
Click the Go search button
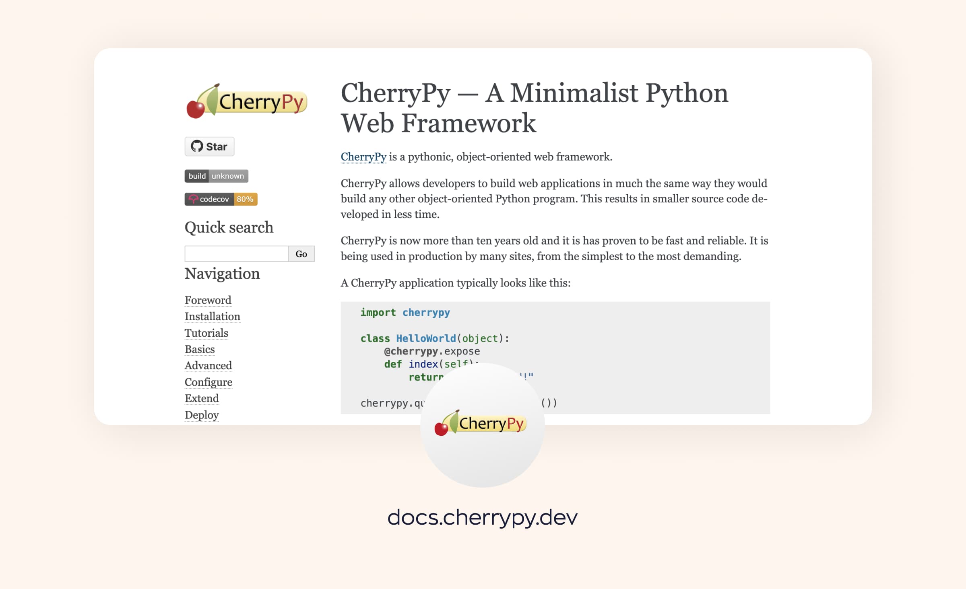click(301, 254)
